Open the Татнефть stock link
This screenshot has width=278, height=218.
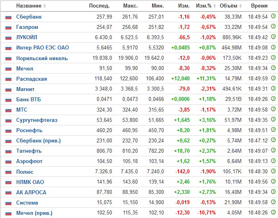[29, 151]
